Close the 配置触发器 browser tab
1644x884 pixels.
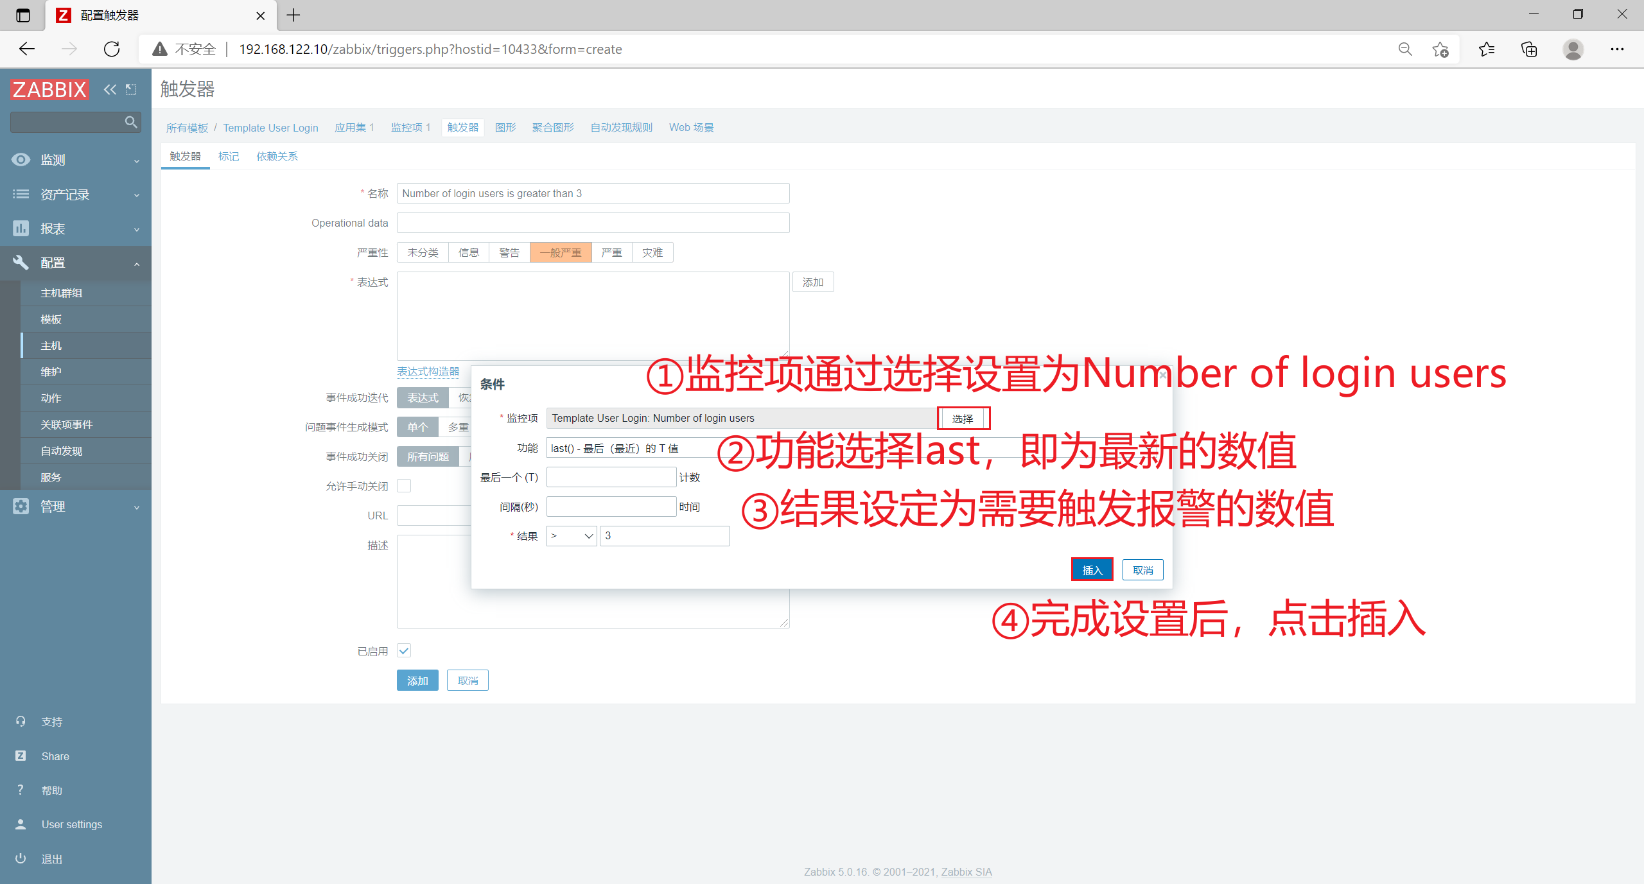(x=261, y=15)
